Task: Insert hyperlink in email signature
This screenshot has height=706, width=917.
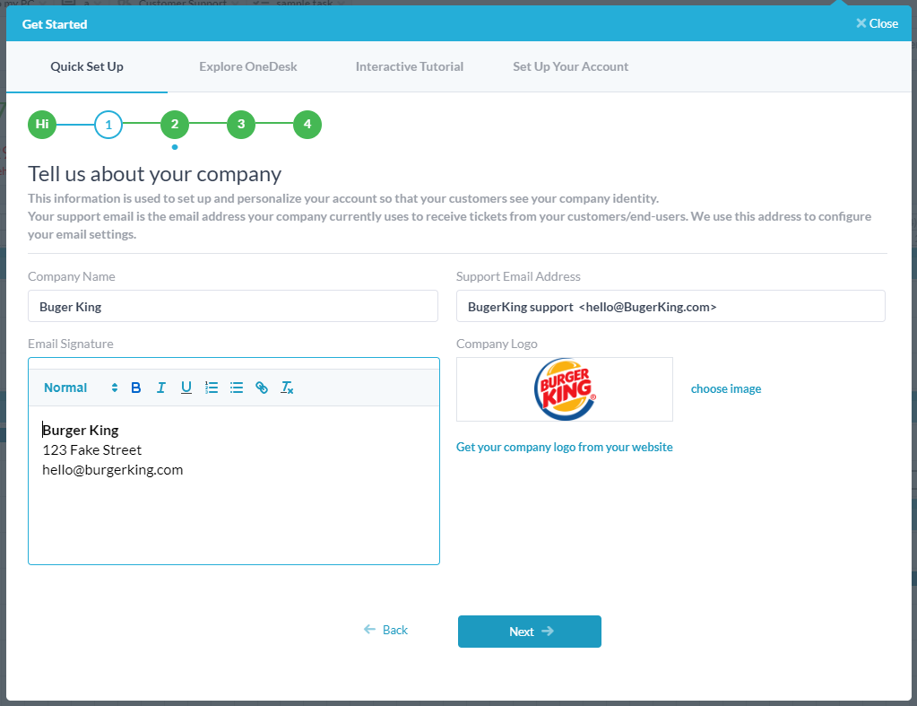Action: (x=262, y=388)
